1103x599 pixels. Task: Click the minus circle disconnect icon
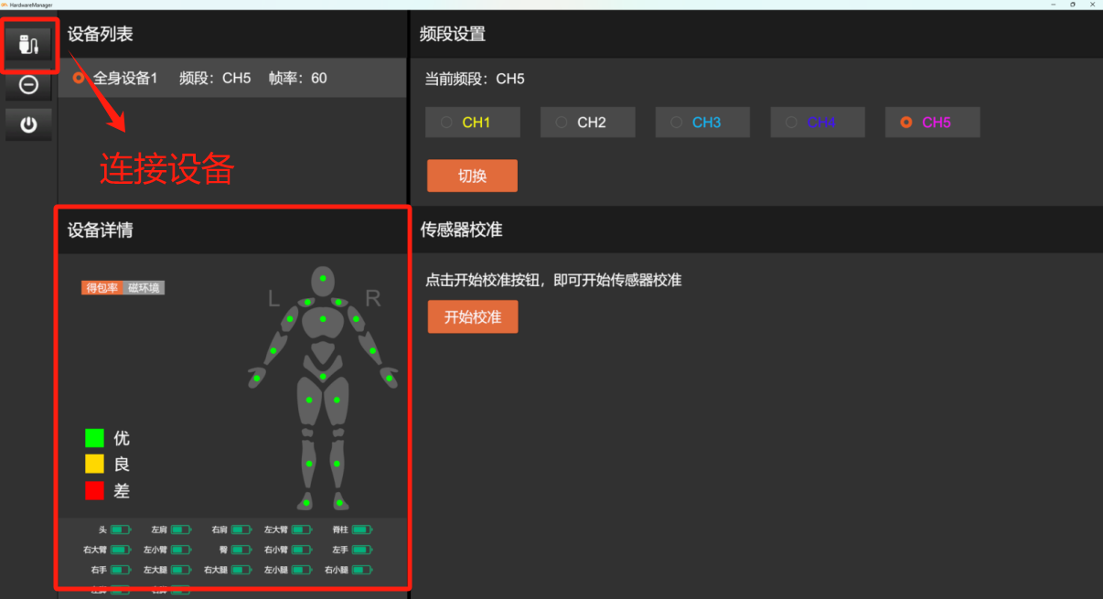pos(28,85)
